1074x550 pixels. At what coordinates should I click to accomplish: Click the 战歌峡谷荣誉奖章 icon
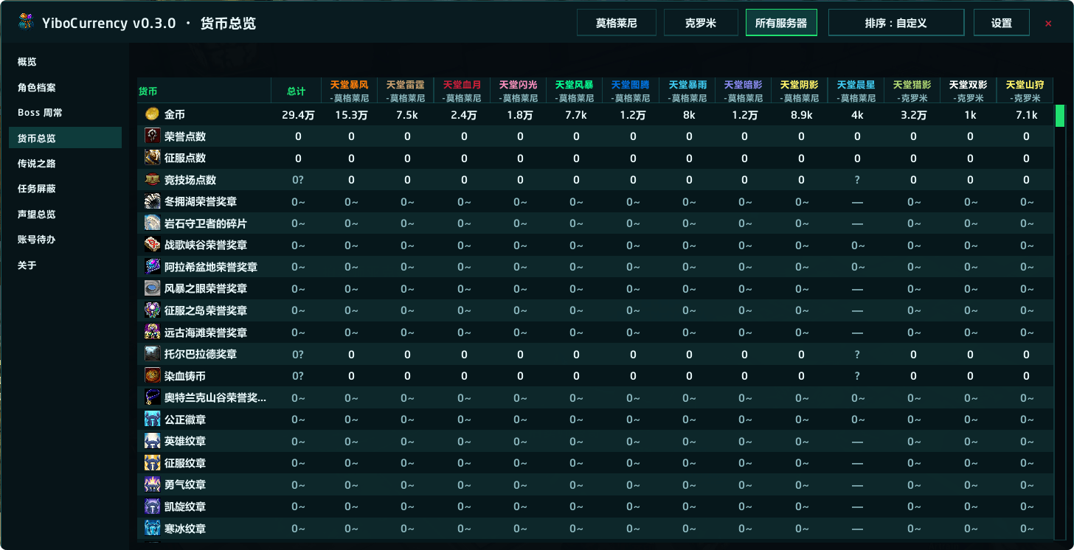coord(152,245)
